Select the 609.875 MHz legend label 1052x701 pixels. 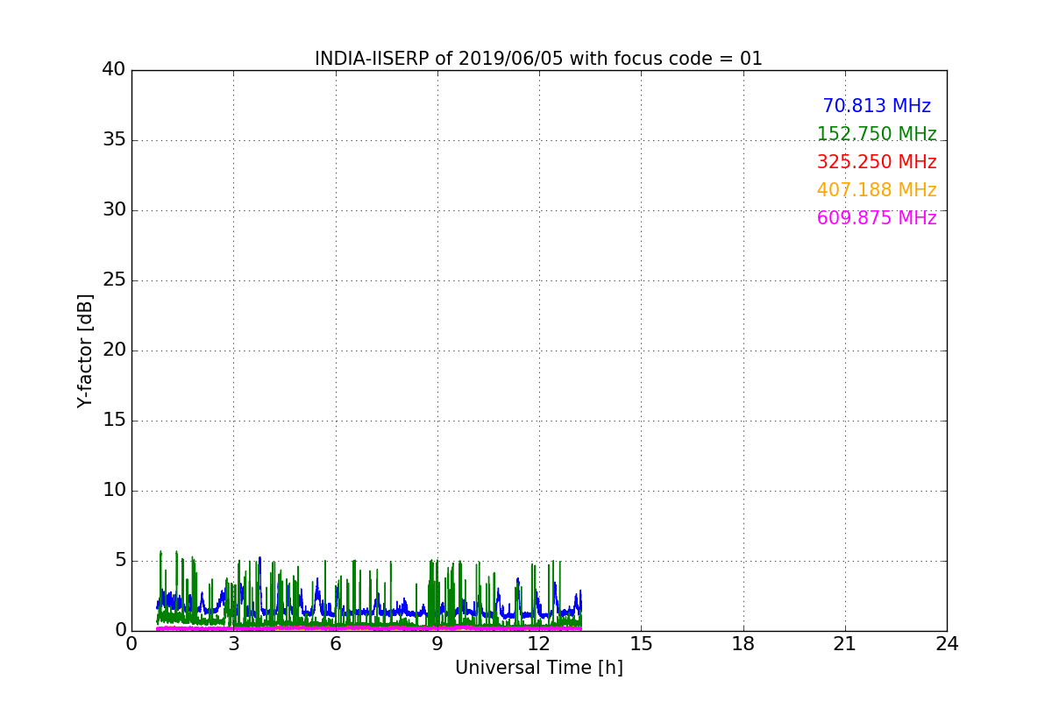877,218
